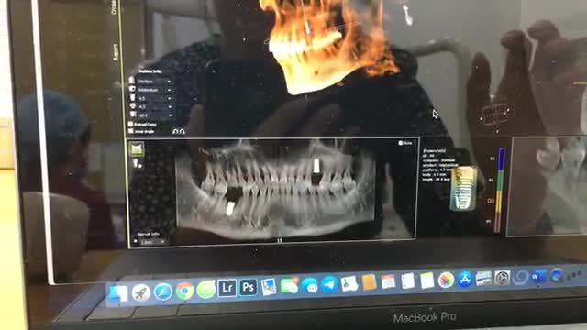Open Lightroom from the dock
587x330 pixels.
click(227, 289)
